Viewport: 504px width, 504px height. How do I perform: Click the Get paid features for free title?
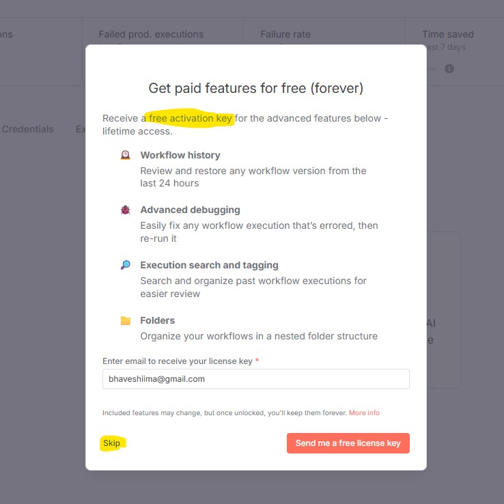click(255, 88)
